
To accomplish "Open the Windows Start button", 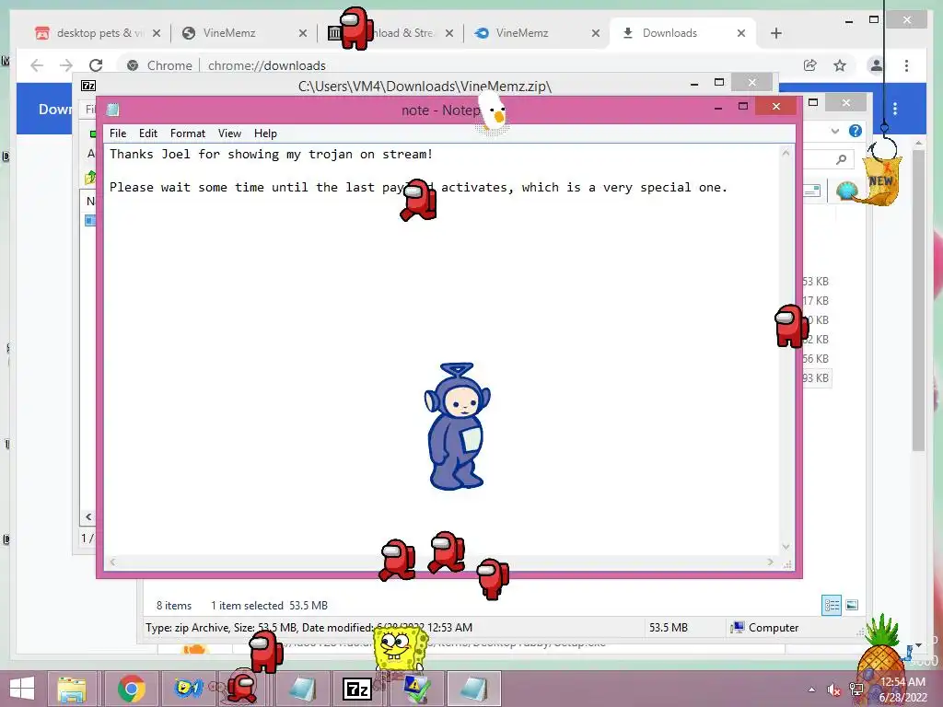I will (22, 689).
